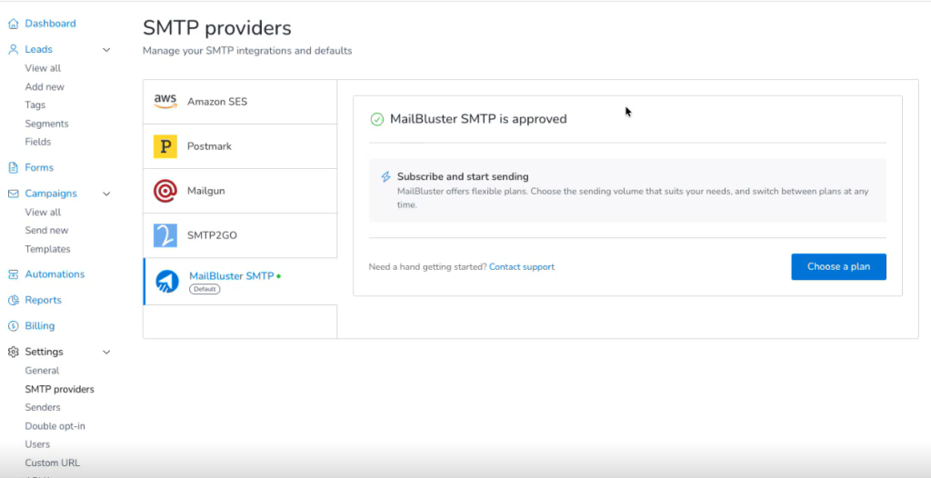
Task: Click the AWS logo for Amazon SES
Action: pyautogui.click(x=165, y=102)
